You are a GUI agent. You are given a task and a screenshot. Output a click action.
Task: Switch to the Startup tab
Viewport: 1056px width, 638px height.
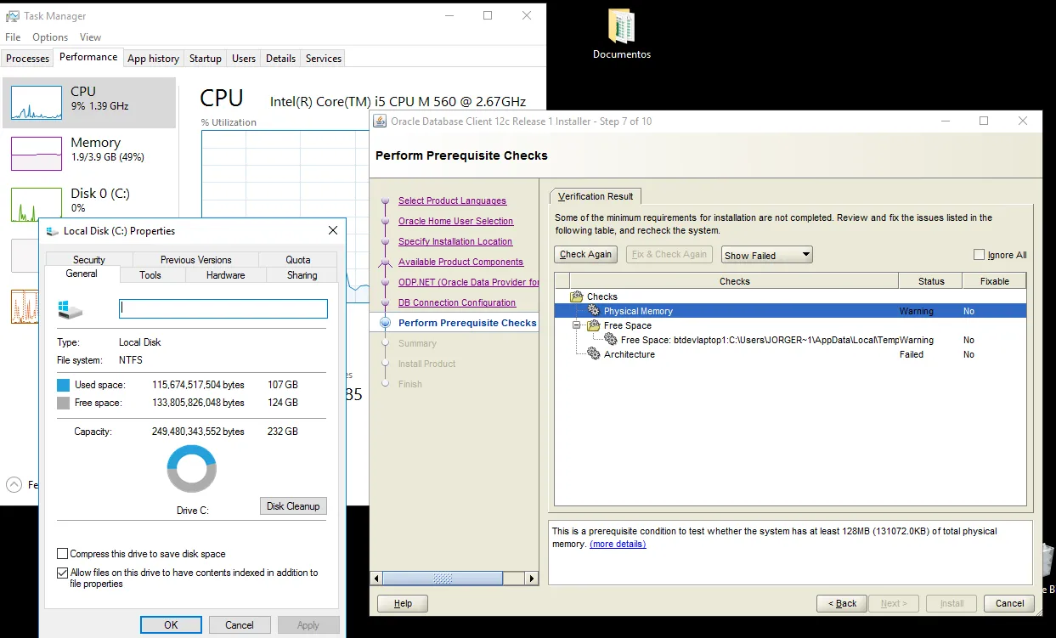click(x=206, y=59)
